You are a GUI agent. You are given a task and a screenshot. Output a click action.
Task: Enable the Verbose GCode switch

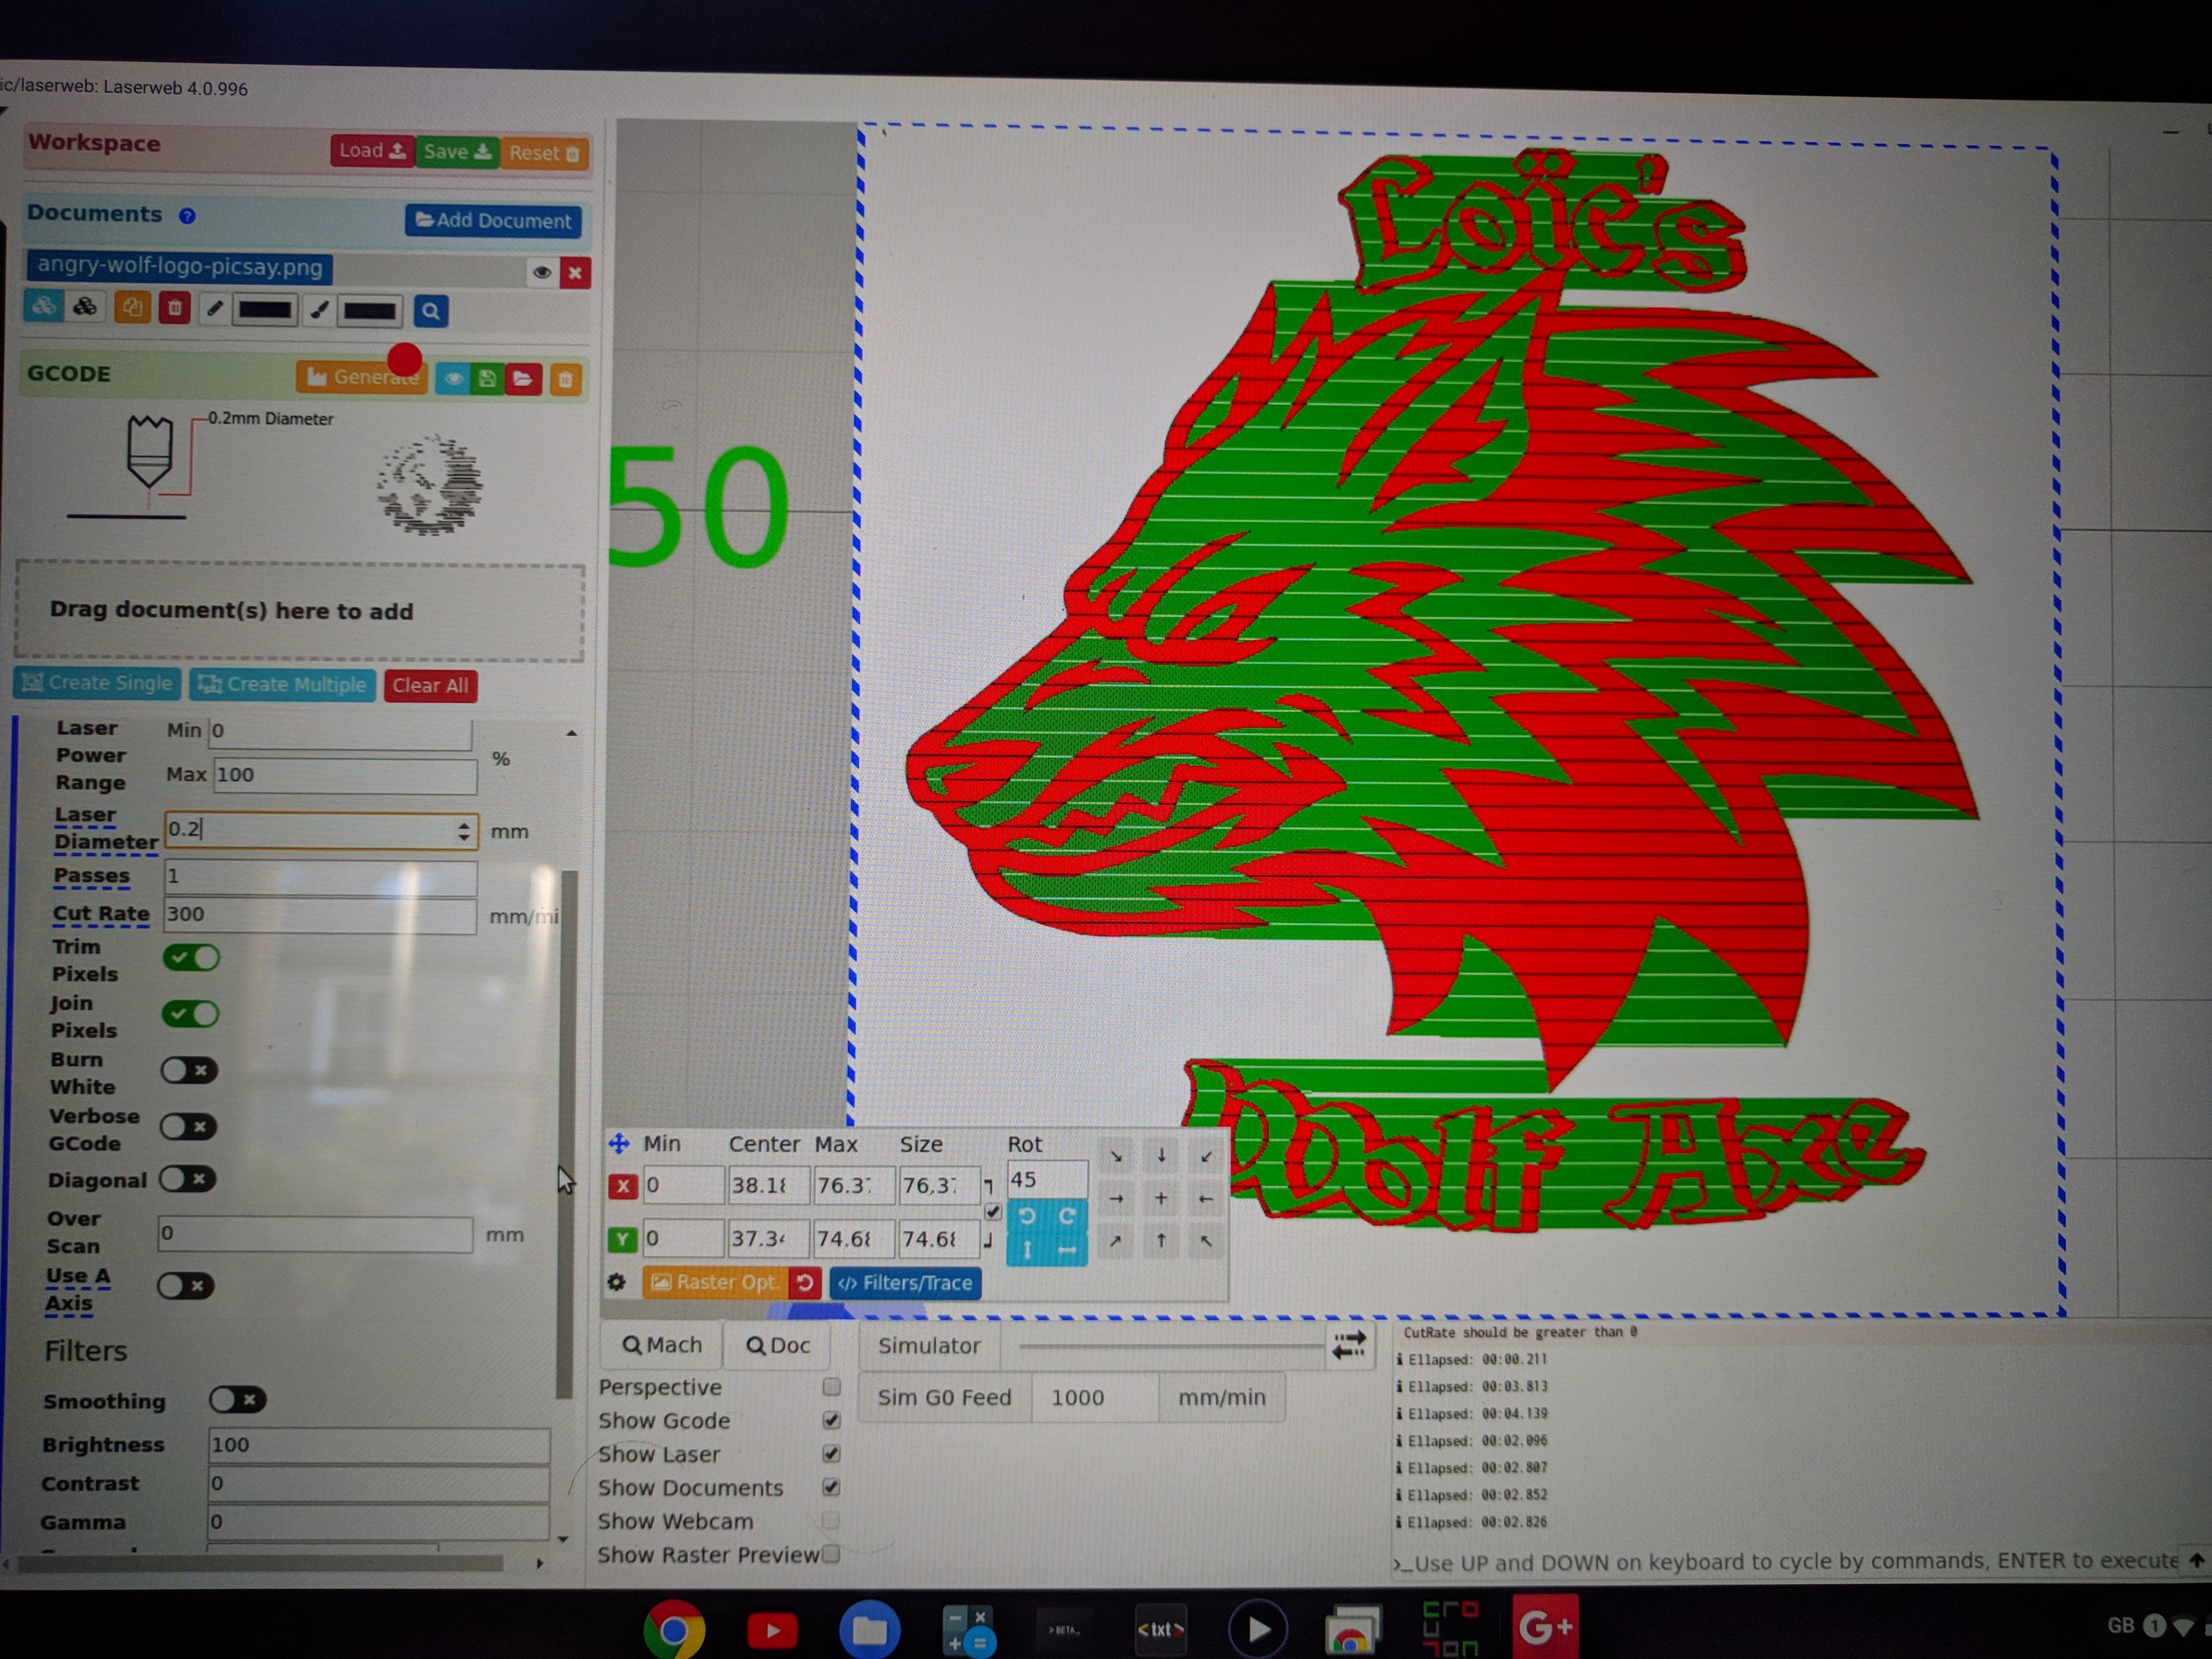tap(189, 1127)
